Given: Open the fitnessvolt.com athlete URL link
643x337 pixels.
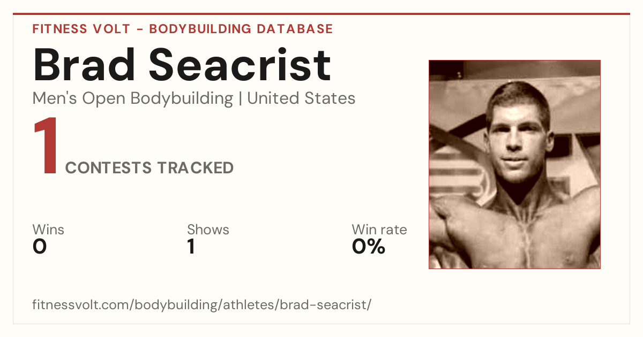Looking at the screenshot, I should (201, 305).
